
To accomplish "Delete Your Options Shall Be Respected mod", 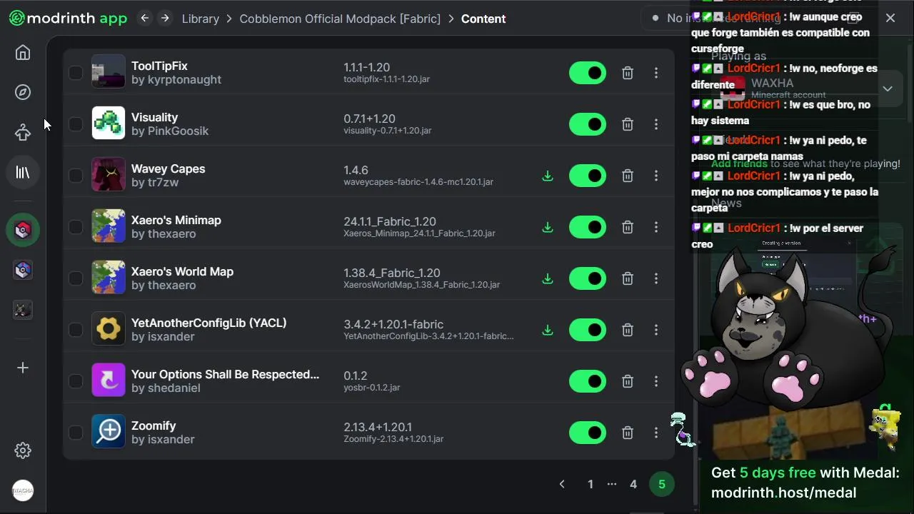I will coord(628,381).
